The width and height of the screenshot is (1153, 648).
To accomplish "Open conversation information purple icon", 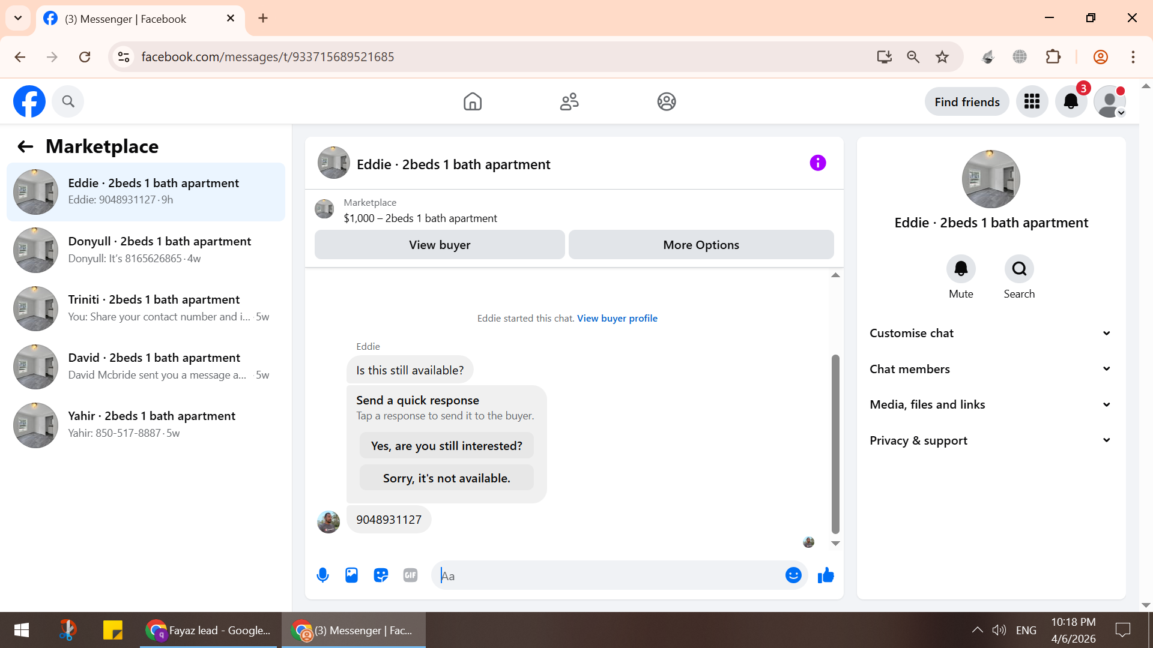I will point(818,163).
